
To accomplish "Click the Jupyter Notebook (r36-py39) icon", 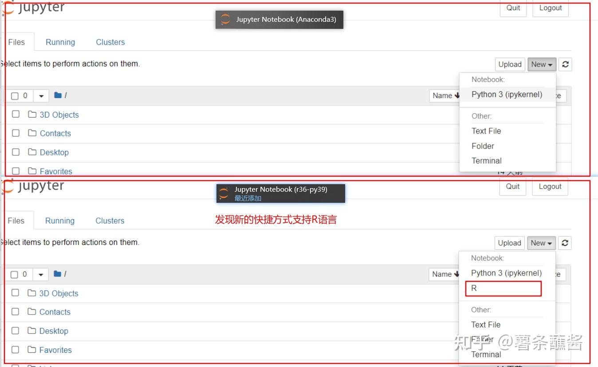I will coord(224,193).
